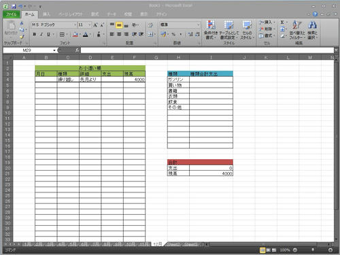This screenshot has width=340, height=255.
Task: Click the Save icon in quick access toolbar
Action: (14, 7)
